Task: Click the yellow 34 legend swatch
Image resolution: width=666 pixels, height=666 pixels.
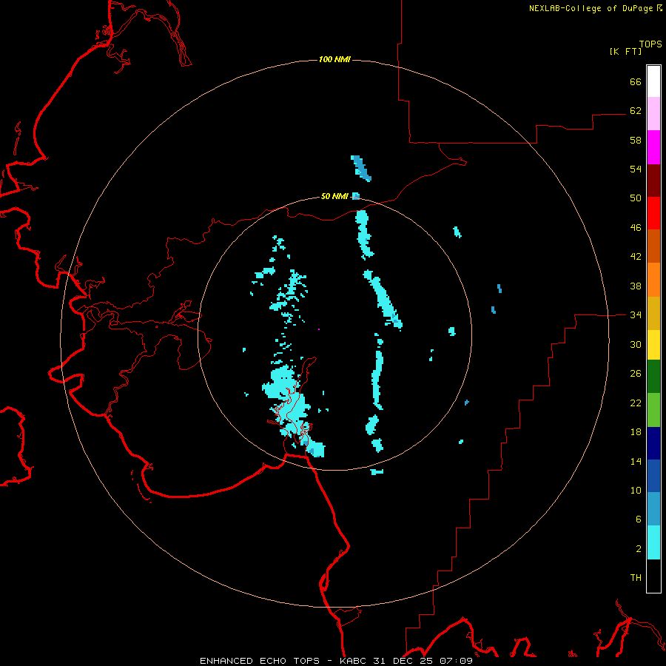Action: [653, 345]
